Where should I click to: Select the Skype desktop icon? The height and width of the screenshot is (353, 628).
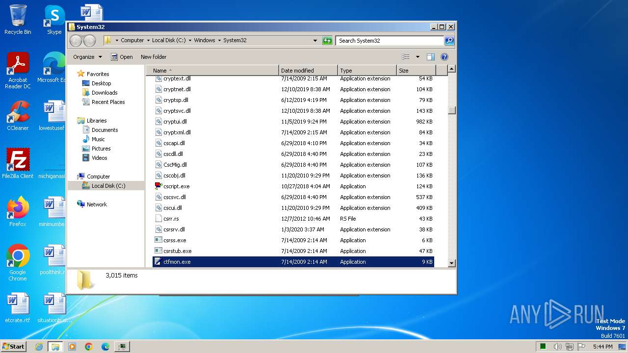click(x=54, y=20)
